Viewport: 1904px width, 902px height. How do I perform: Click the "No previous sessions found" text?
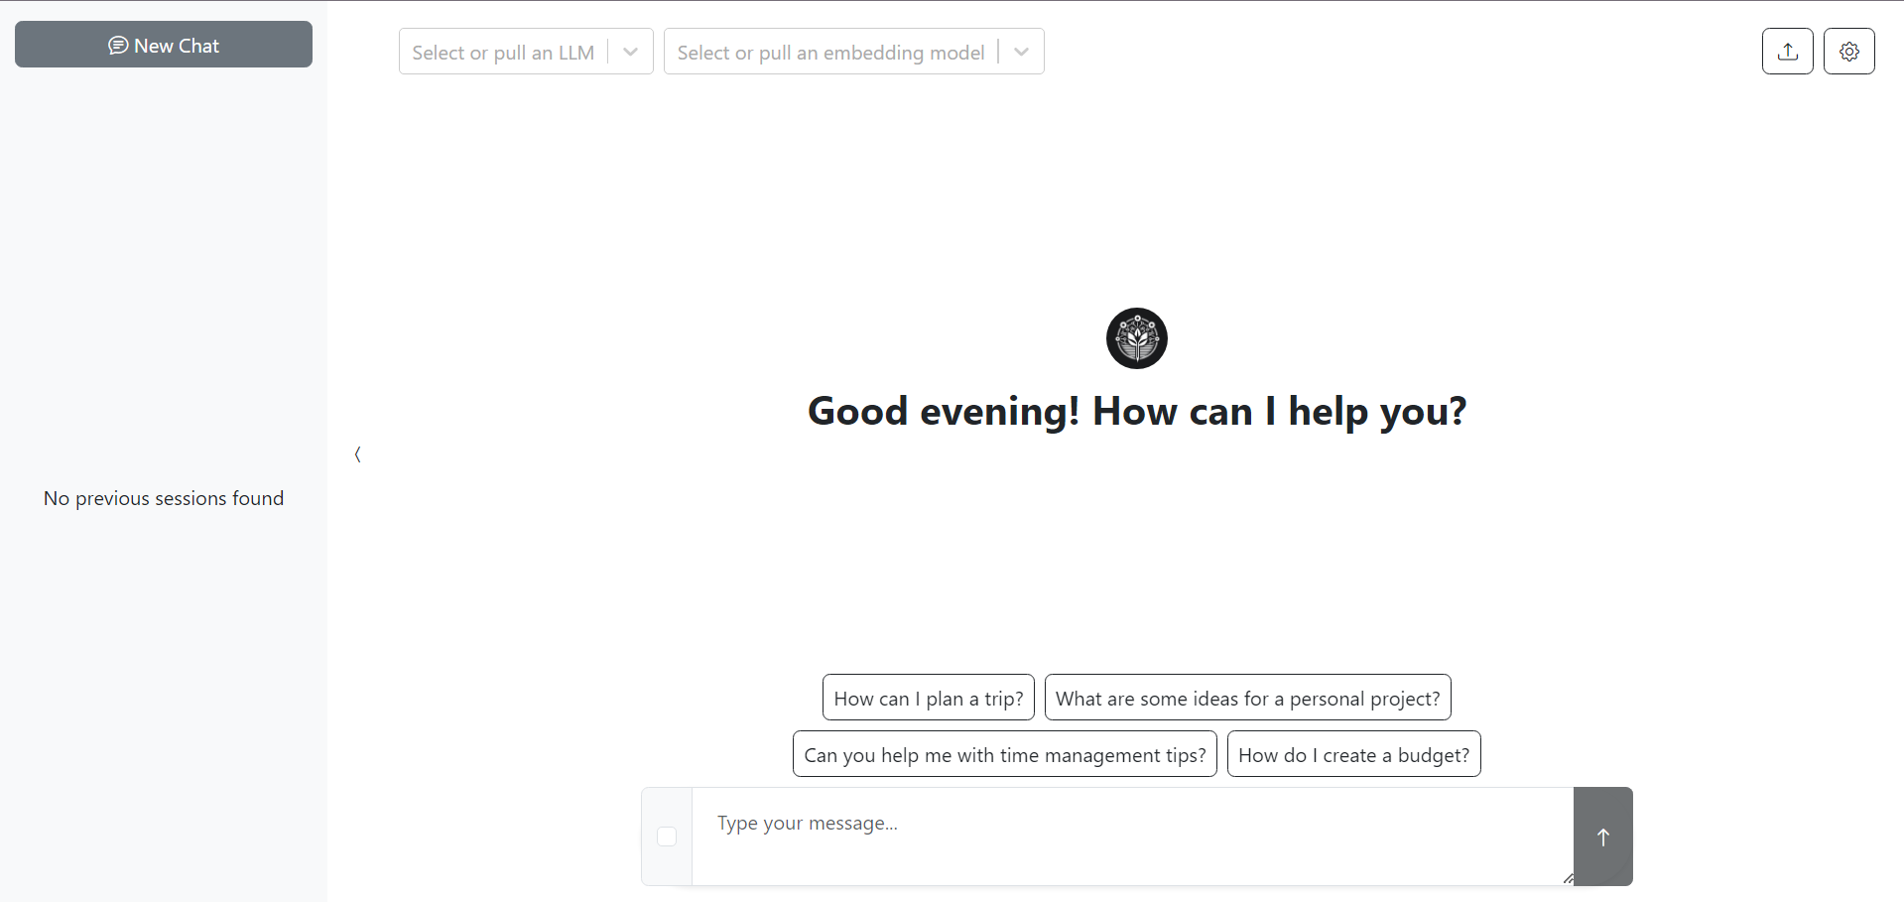point(164,498)
